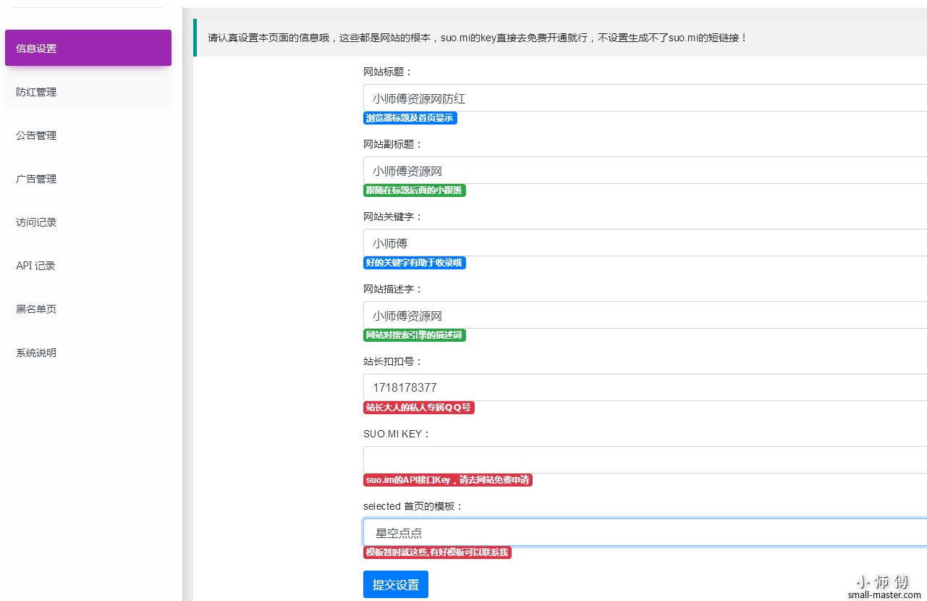Image resolution: width=927 pixels, height=601 pixels.
Task: Open 公告管理 in the sidebar
Action: tap(88, 135)
